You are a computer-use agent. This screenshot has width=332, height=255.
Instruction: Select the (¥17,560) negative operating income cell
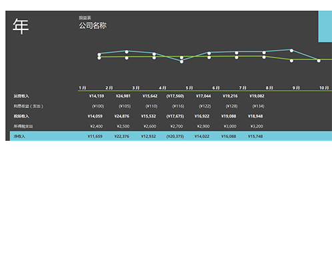pyautogui.click(x=175, y=96)
